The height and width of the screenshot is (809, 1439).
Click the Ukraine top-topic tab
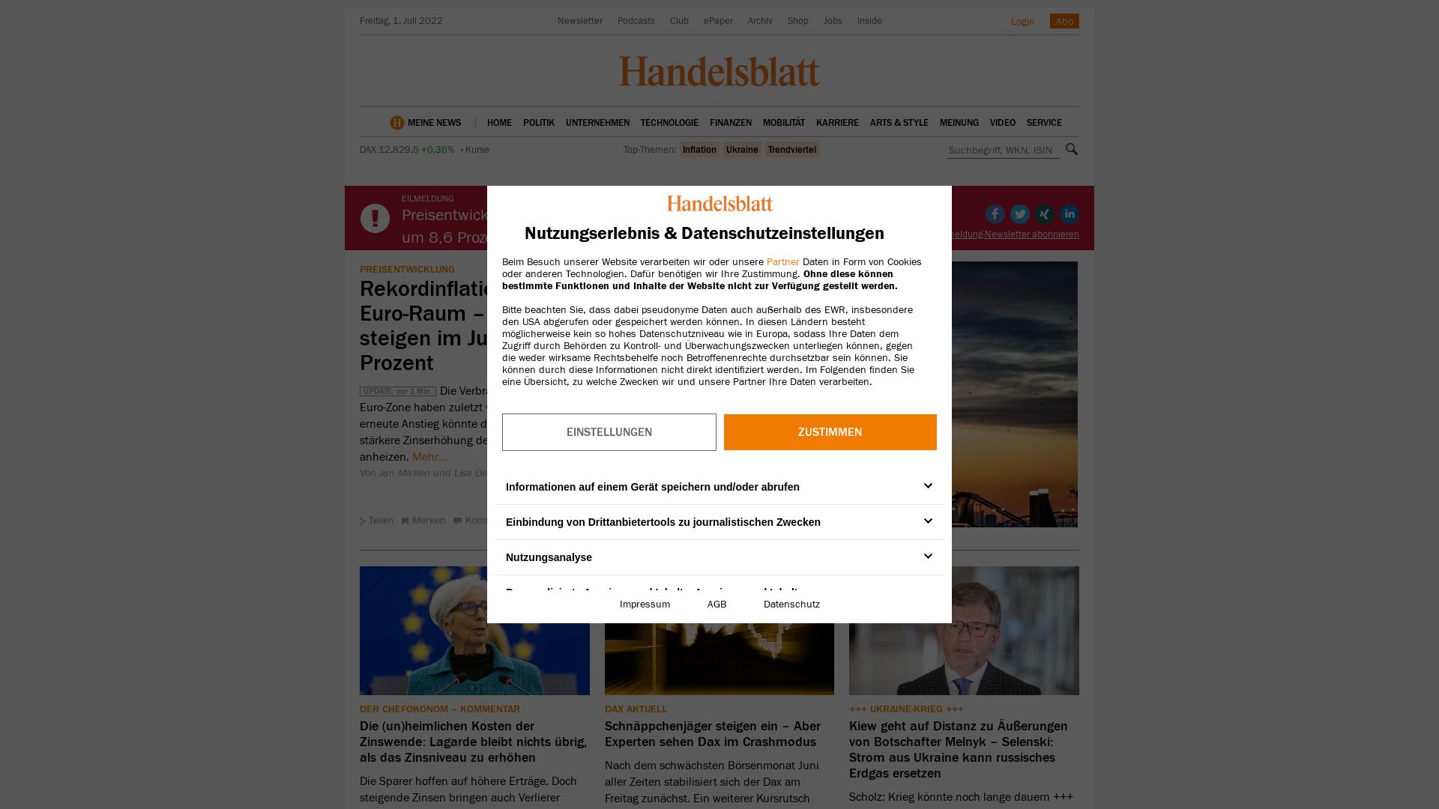742,149
